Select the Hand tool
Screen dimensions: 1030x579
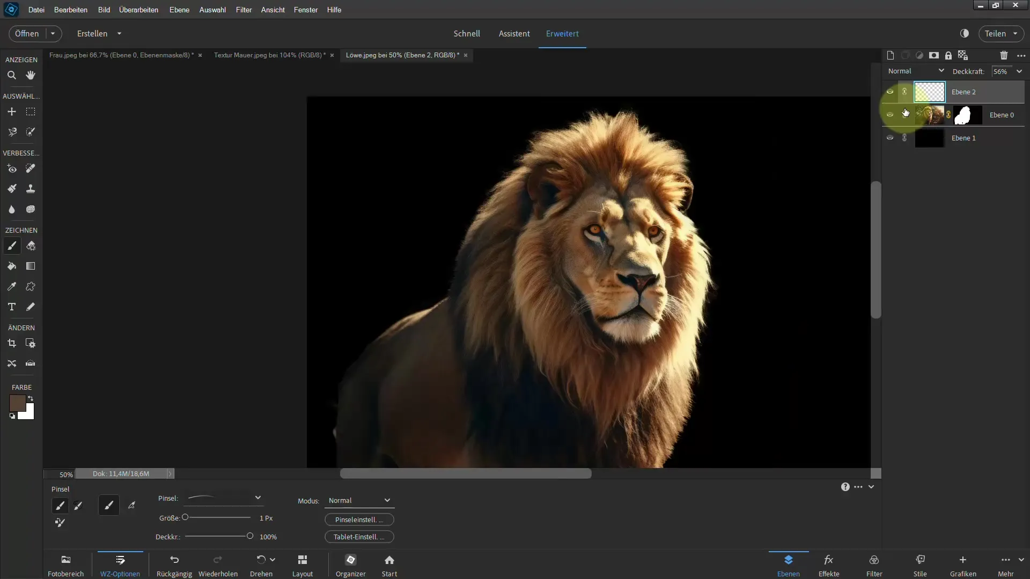coord(31,76)
